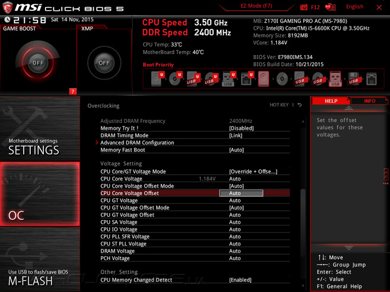Select the CPU GT Voltage Auto value
The image size is (390, 292).
click(x=235, y=201)
